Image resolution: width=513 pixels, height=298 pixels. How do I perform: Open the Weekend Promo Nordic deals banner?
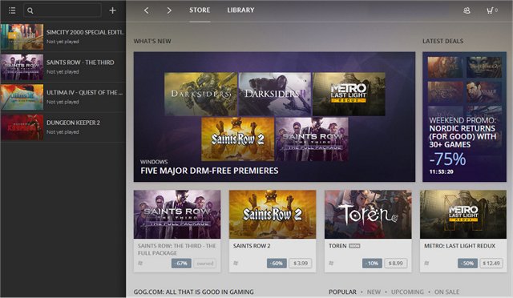click(x=464, y=116)
